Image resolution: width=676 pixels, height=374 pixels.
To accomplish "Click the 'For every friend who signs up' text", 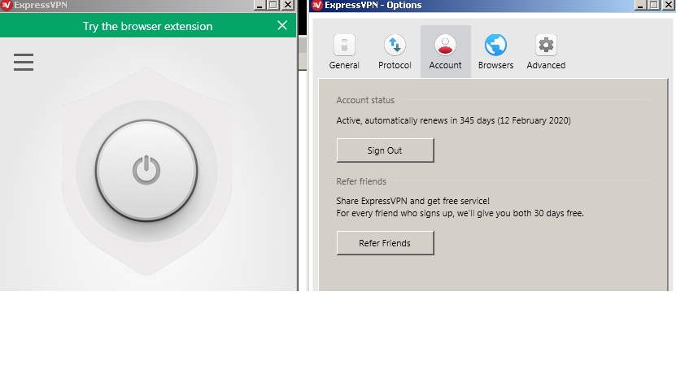I will click(395, 213).
